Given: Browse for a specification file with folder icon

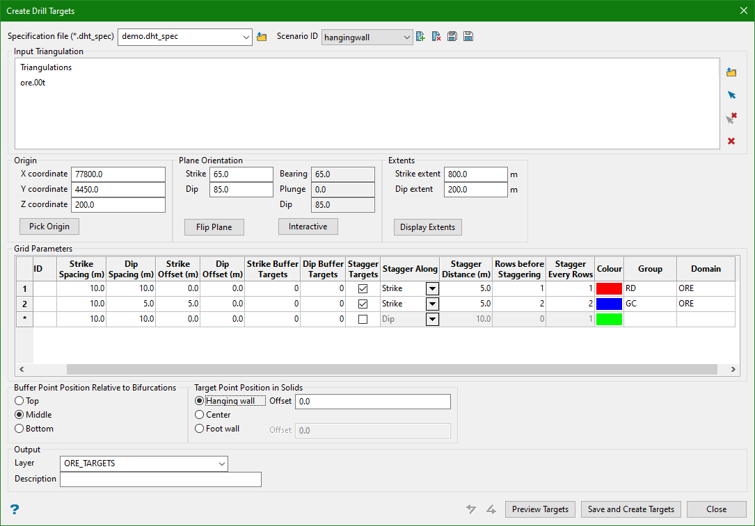Looking at the screenshot, I should point(262,37).
